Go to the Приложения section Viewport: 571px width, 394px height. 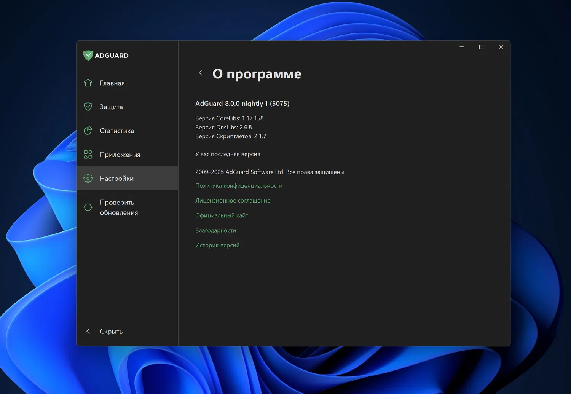click(x=127, y=155)
